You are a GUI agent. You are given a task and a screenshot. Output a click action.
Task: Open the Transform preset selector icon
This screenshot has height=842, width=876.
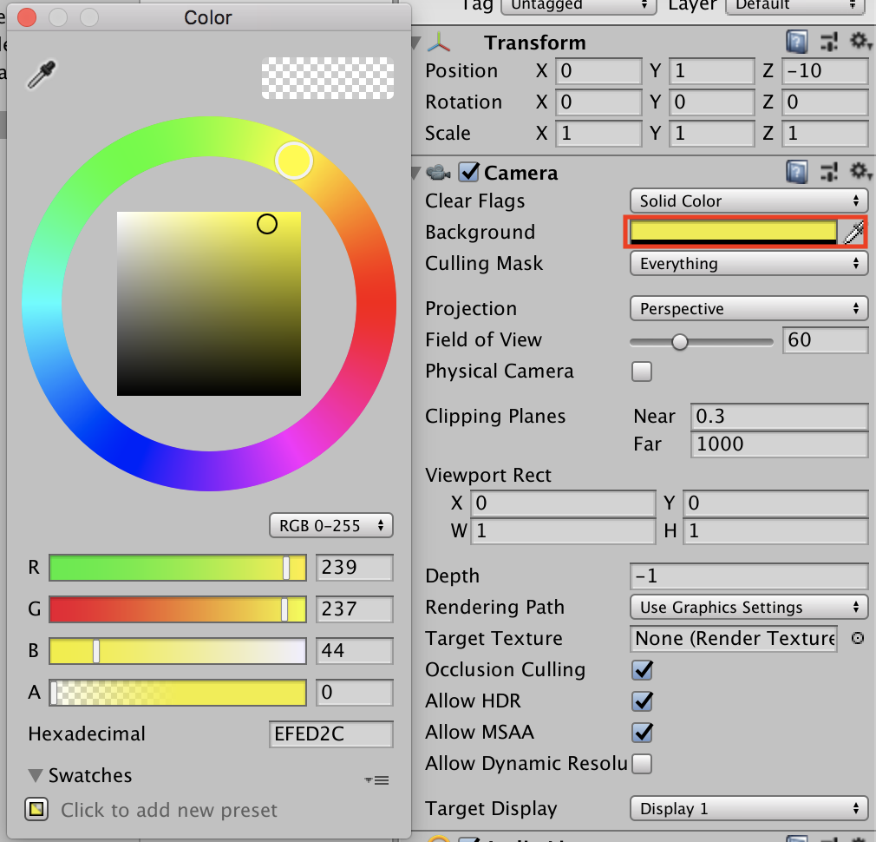click(828, 42)
